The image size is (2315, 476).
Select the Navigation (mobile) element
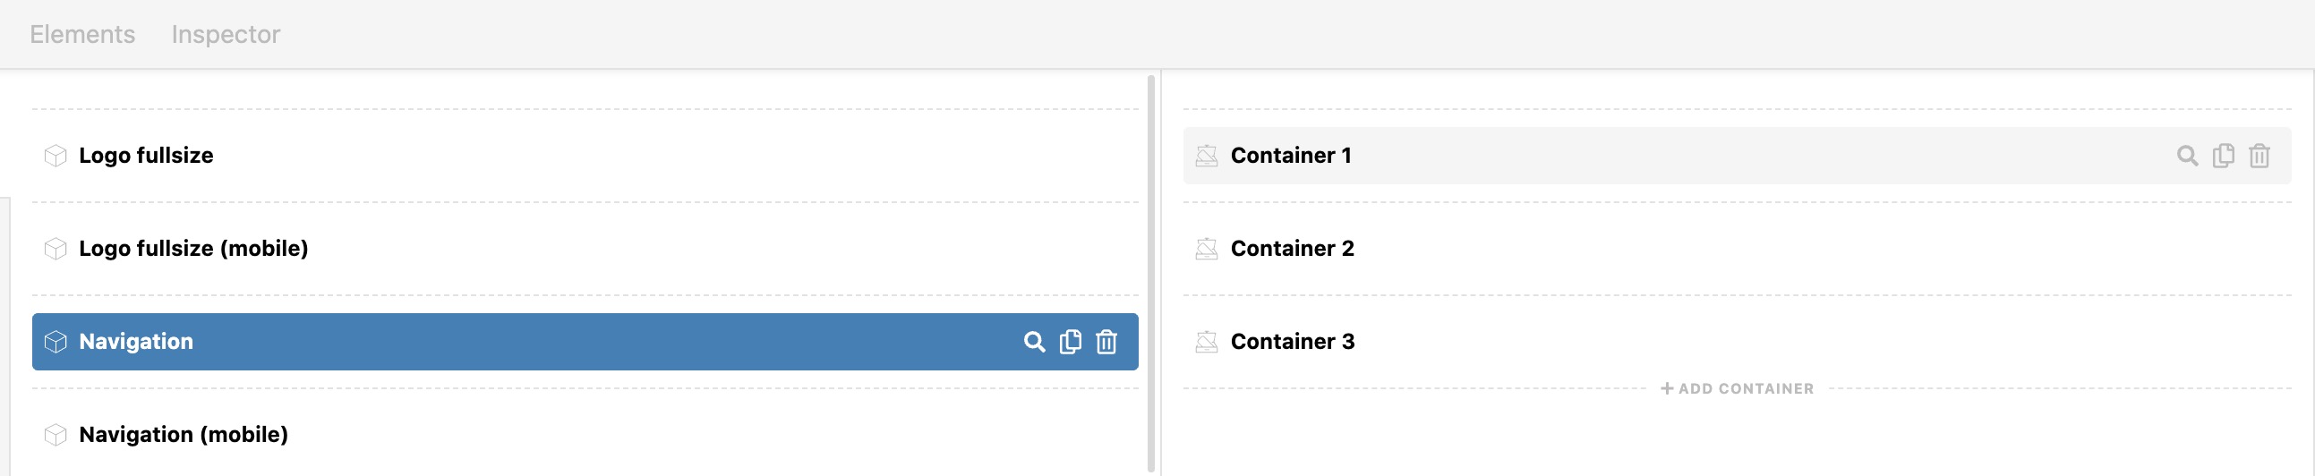[x=585, y=436]
